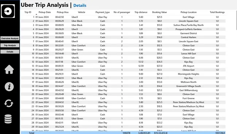Select the Central Harlem cell

(189, 37)
